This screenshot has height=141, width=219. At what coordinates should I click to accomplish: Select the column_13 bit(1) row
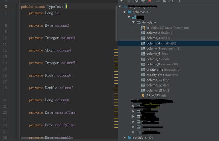pyautogui.click(x=168, y=91)
